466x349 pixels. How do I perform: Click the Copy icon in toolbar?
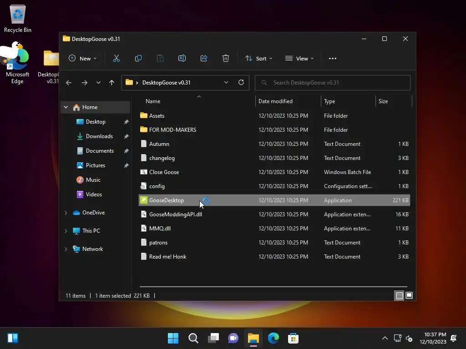[x=138, y=59]
